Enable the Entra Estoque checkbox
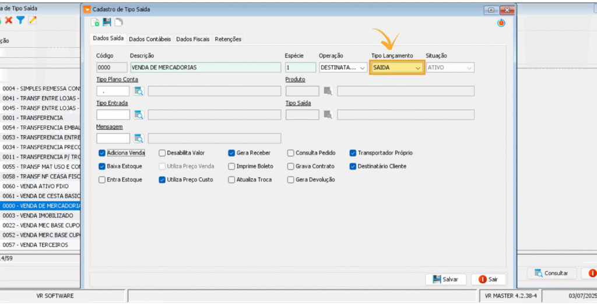The height and width of the screenshot is (305, 597). pos(101,180)
